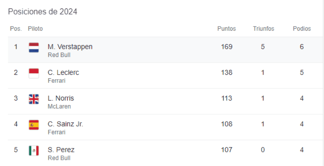Click McLaren team name under Norris
This screenshot has width=324, height=166.
59,107
